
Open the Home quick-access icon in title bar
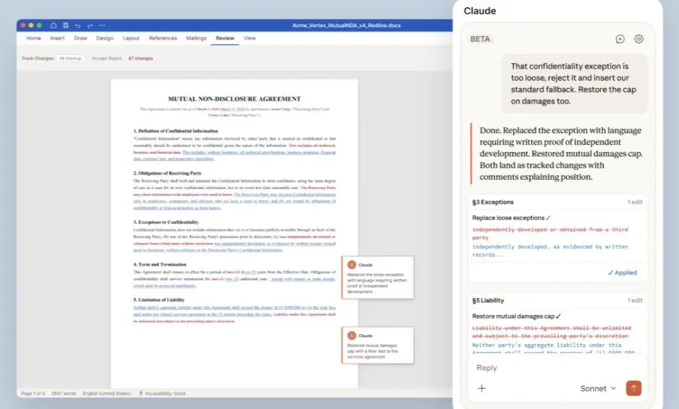click(x=55, y=25)
